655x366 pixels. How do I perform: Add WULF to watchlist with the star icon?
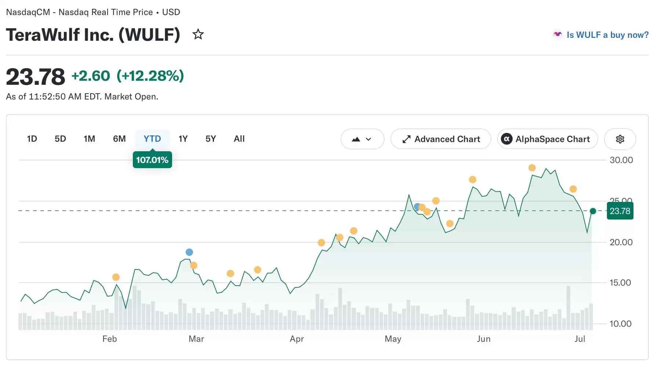coord(198,35)
